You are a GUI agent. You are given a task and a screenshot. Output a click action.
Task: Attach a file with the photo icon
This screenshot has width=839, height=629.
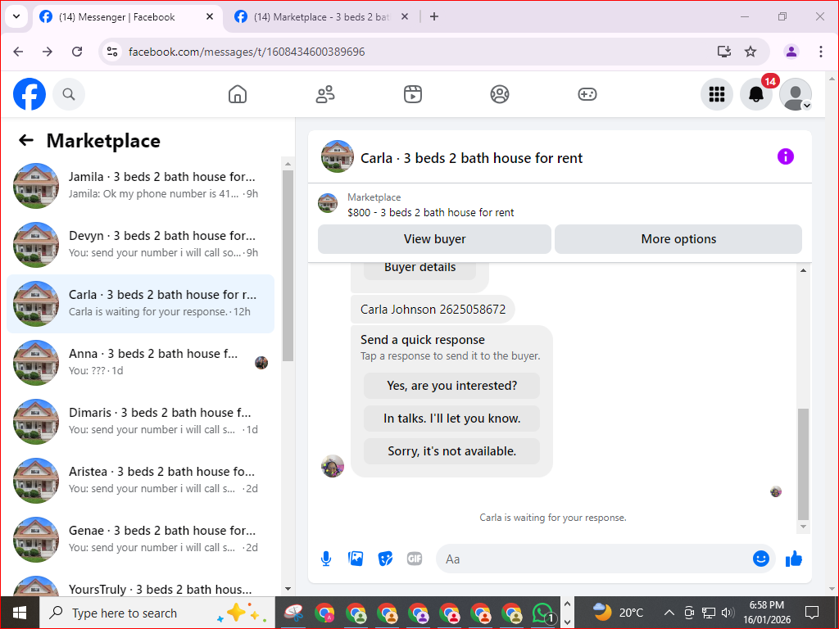356,559
